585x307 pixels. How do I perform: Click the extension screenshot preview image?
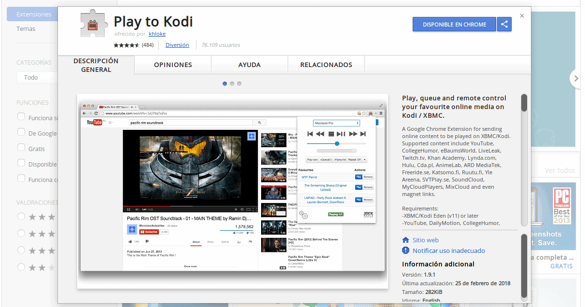pyautogui.click(x=233, y=191)
